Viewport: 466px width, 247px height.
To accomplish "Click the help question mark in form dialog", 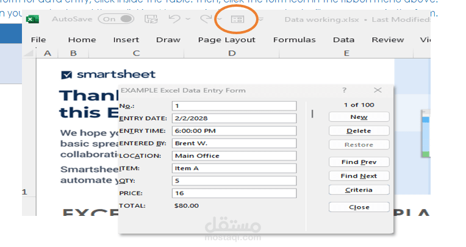I will pos(344,90).
